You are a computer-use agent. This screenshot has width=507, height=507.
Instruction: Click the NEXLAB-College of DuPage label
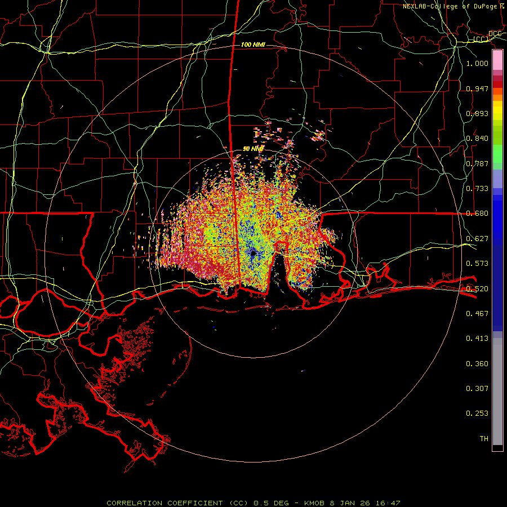[450, 6]
